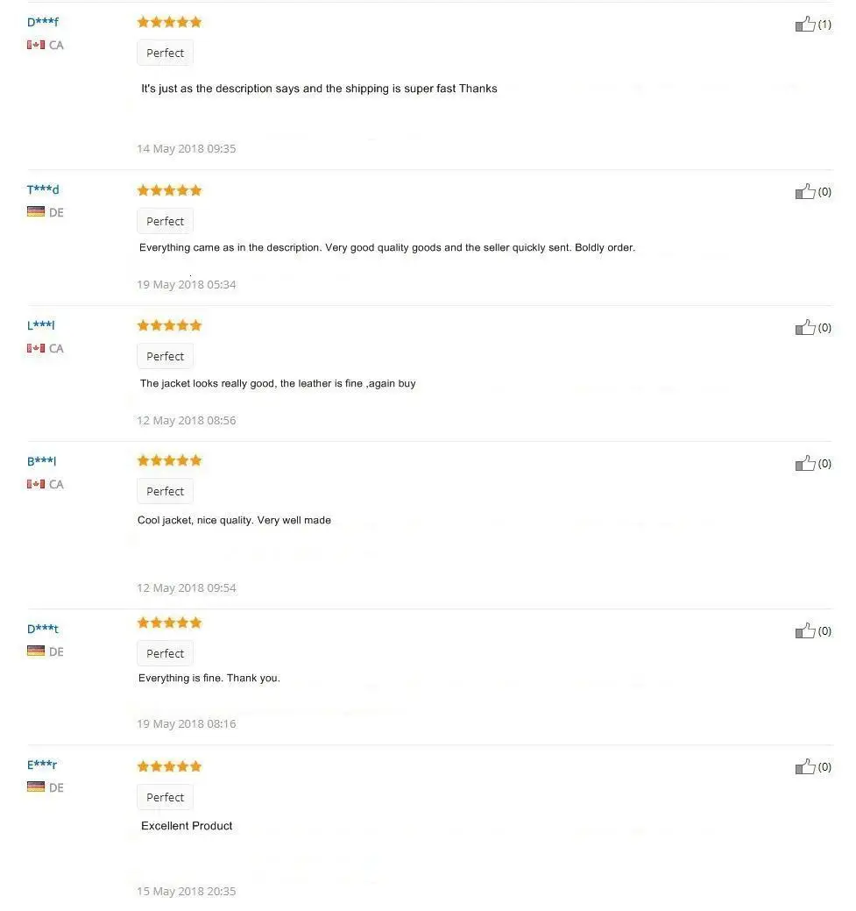The width and height of the screenshot is (856, 911).
Task: Mark L***l's jacket review as helpful
Action: click(805, 327)
